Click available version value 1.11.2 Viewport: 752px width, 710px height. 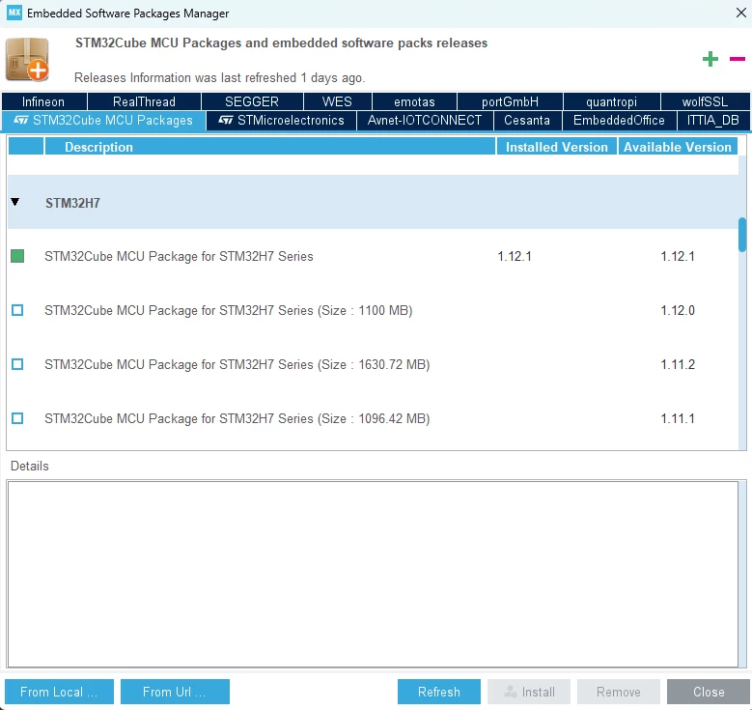click(x=678, y=364)
